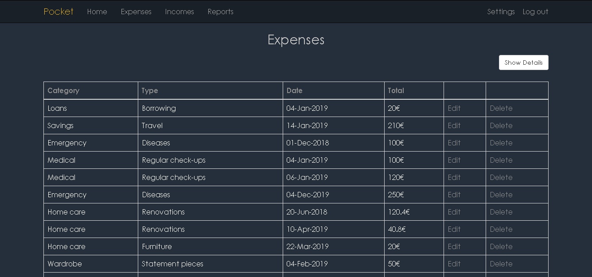Screen dimensions: 592x277
Task: Open Expenses navigation item
Action: (x=136, y=12)
